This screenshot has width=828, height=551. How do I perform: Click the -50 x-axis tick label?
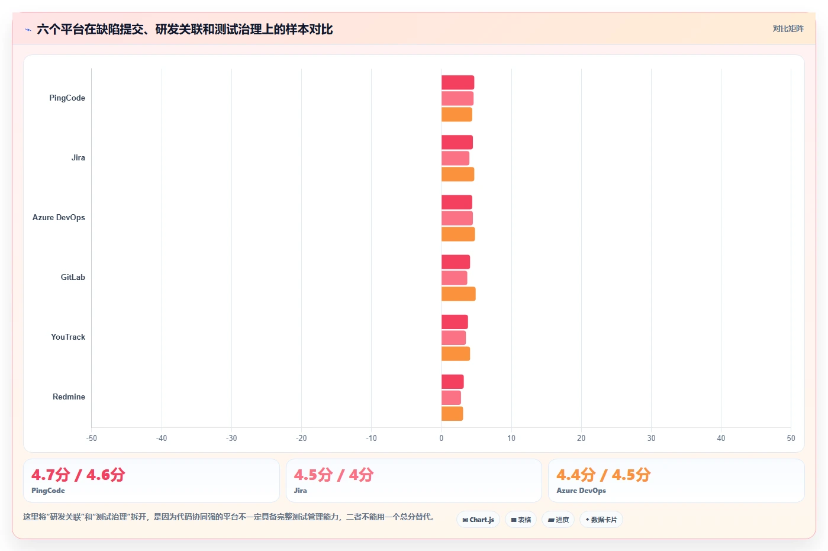92,439
